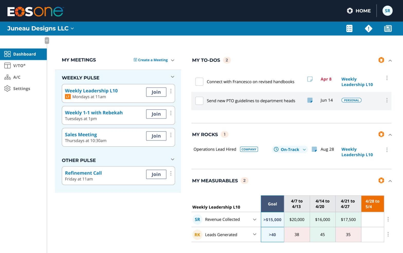Mark Send new PTO guidelines complete
This screenshot has width=403, height=253.
click(x=199, y=101)
